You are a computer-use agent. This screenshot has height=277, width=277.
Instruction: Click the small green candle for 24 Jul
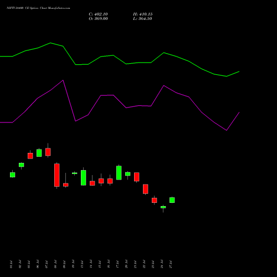163,207
